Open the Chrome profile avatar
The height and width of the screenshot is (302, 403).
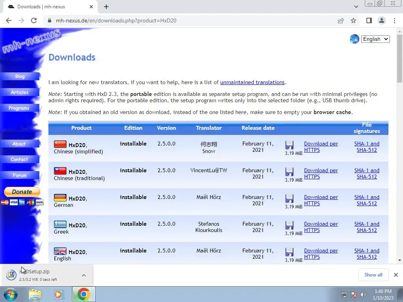pos(382,20)
